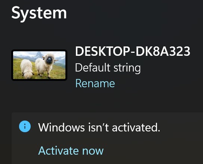Viewport: 203px width, 164px height.
Task: Click the activation notification banner card
Action: tap(107, 138)
